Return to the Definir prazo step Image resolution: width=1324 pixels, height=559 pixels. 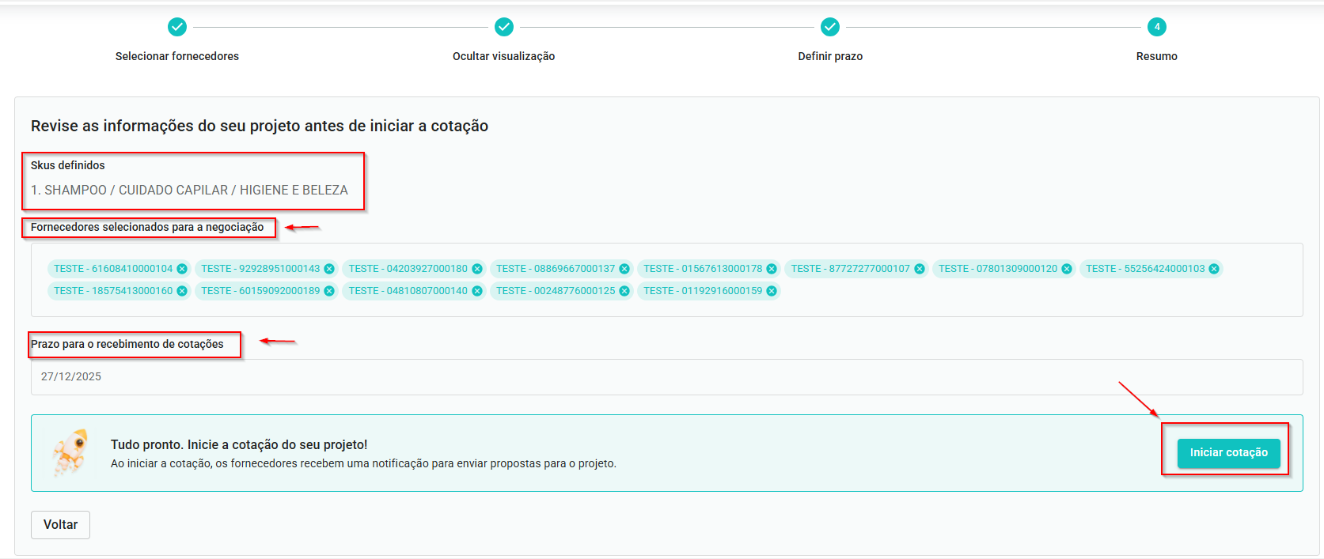[x=830, y=28]
